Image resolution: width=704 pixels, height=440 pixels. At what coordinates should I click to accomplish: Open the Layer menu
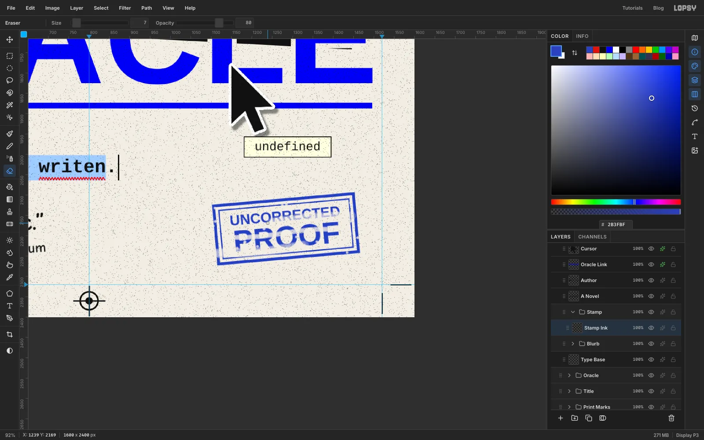[77, 8]
